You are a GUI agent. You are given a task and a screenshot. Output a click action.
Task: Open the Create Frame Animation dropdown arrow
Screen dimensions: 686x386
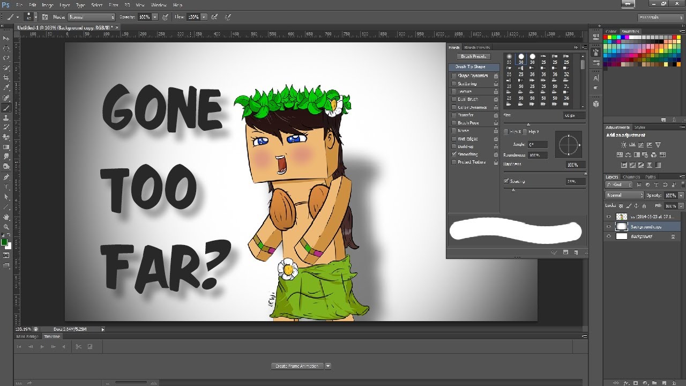[328, 366]
